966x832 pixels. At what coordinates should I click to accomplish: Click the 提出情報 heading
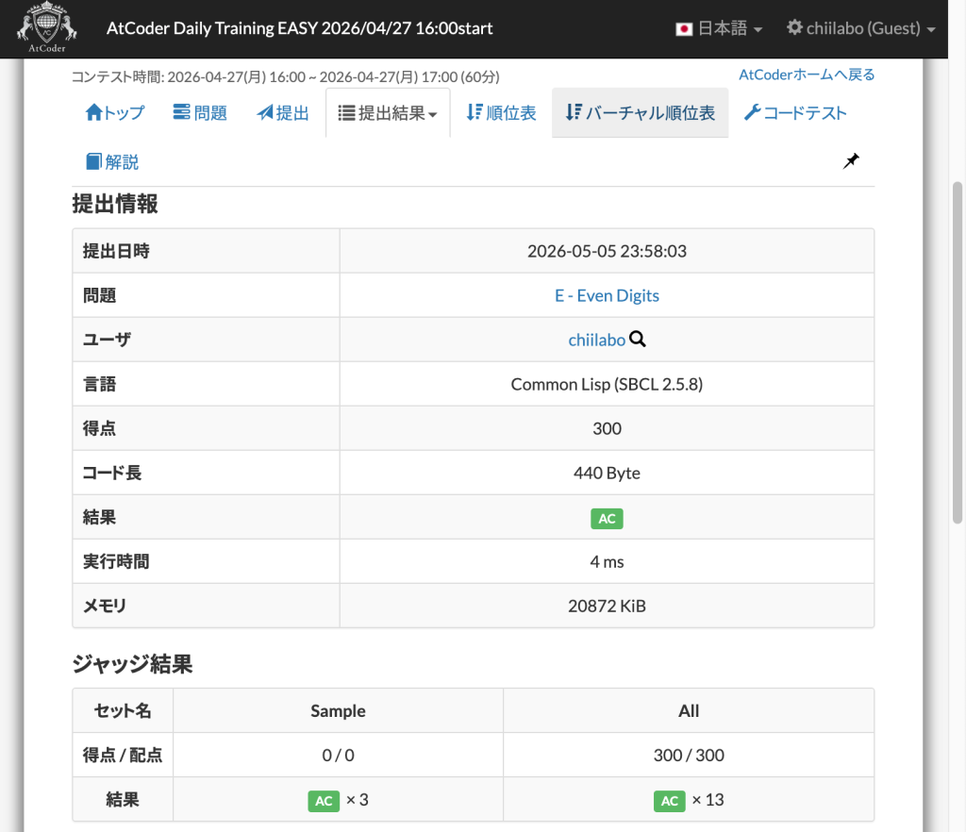[x=114, y=204]
